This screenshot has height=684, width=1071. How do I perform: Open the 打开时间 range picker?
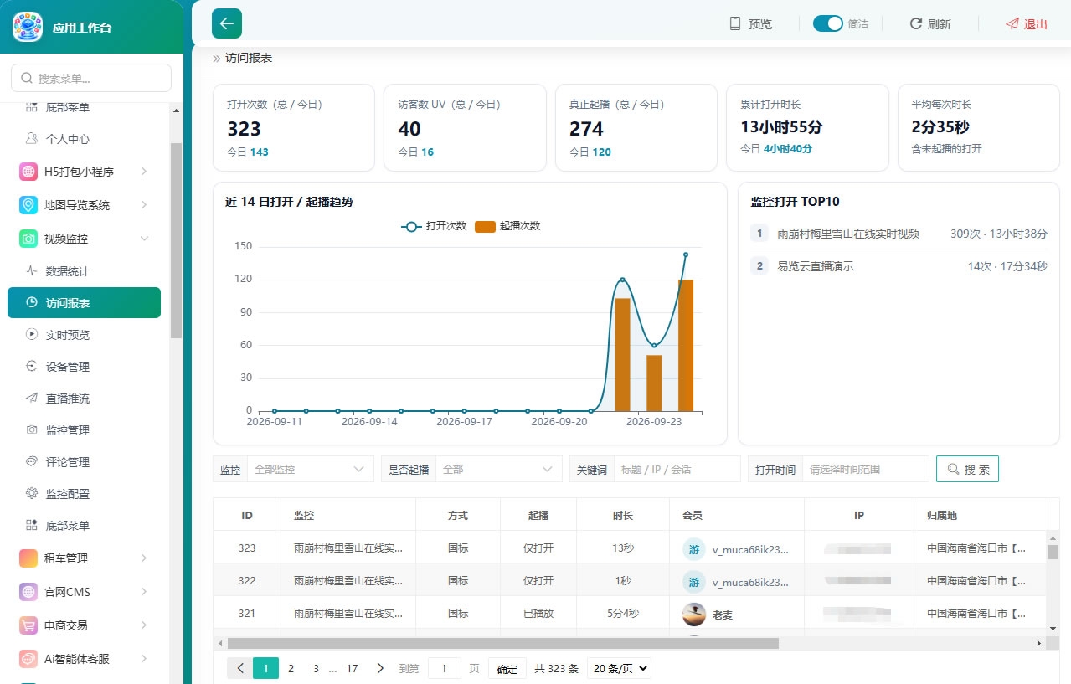(x=866, y=470)
